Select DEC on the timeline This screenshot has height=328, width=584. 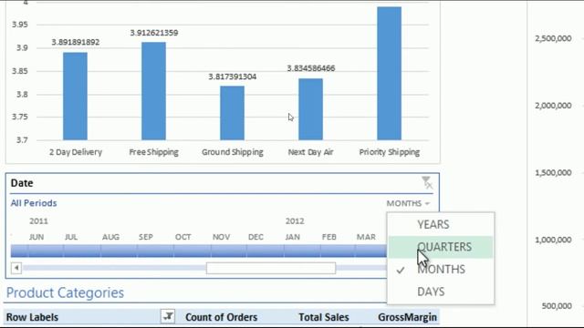(x=266, y=251)
